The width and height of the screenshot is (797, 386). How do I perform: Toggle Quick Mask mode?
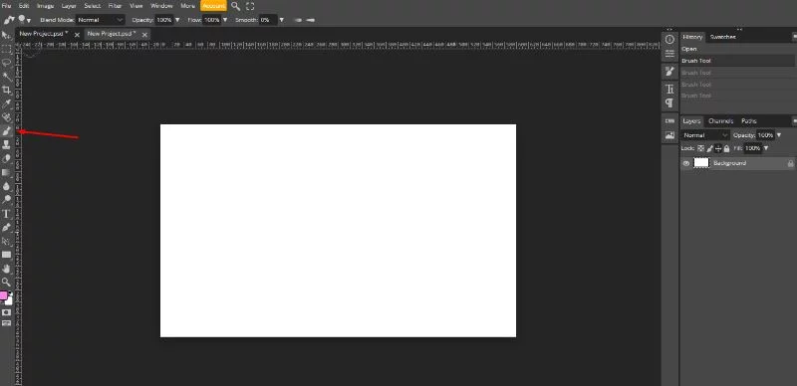(6, 312)
